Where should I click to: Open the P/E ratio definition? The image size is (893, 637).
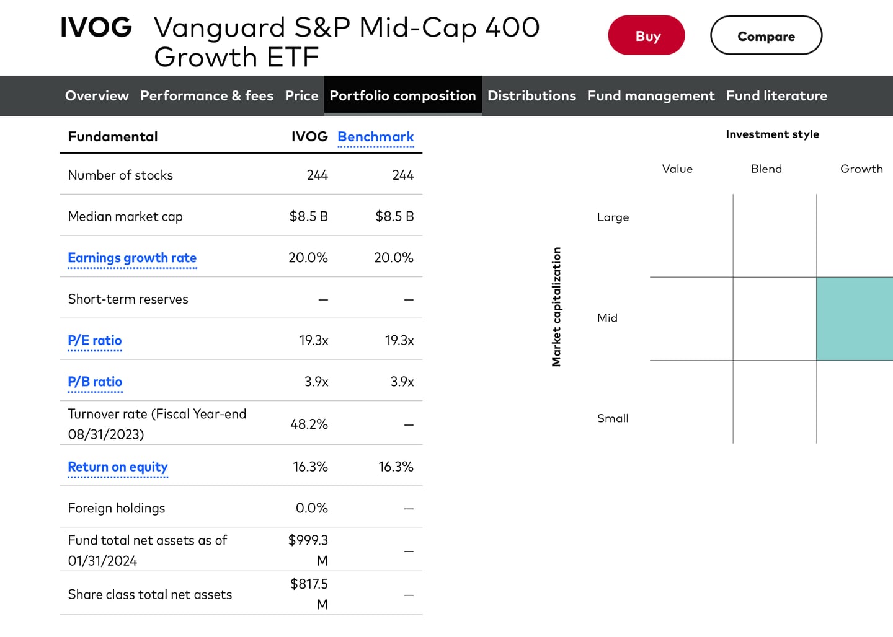point(94,340)
